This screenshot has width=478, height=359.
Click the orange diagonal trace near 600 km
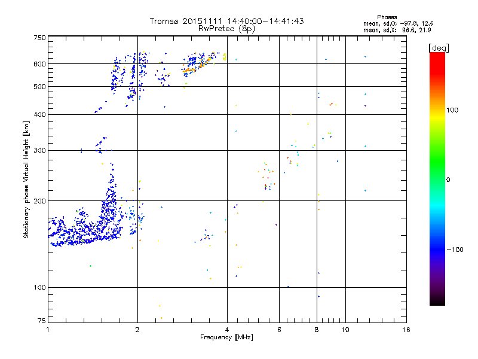click(x=198, y=64)
